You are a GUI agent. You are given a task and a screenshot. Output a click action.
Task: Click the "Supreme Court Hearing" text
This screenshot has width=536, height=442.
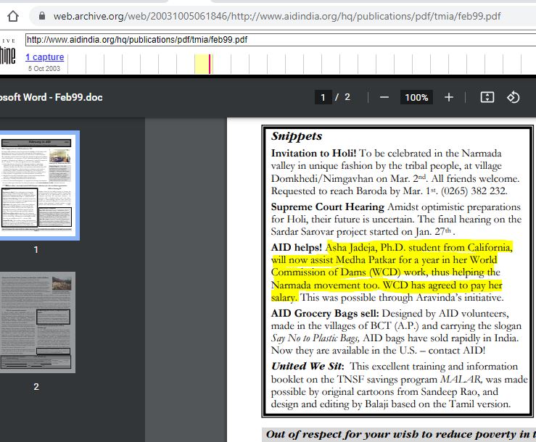coord(328,207)
